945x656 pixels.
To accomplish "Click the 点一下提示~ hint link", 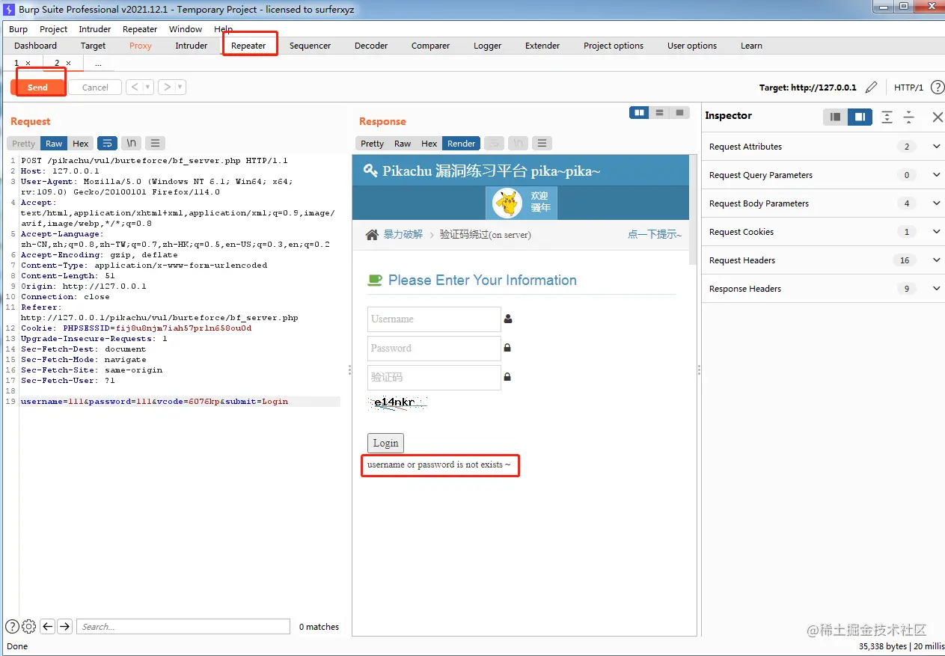I will [x=655, y=234].
